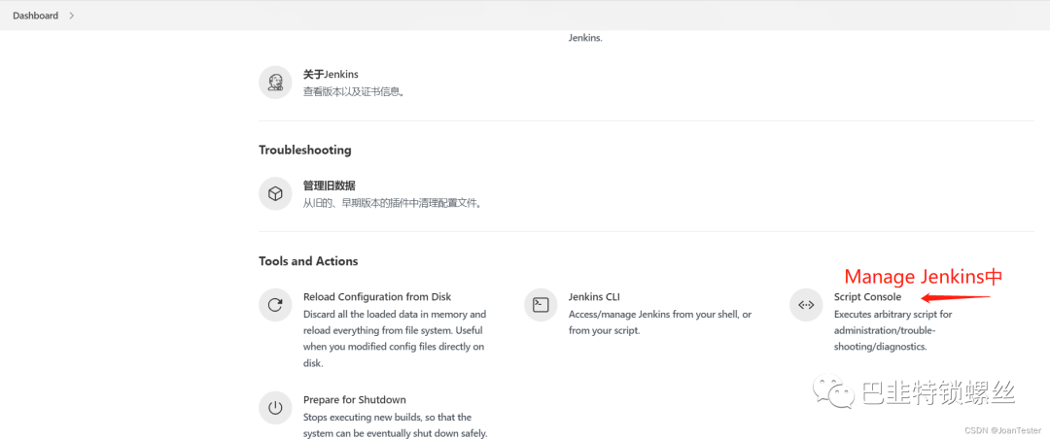This screenshot has height=439, width=1050.
Task: Click 'Stops executing new builds' description
Action: point(395,425)
